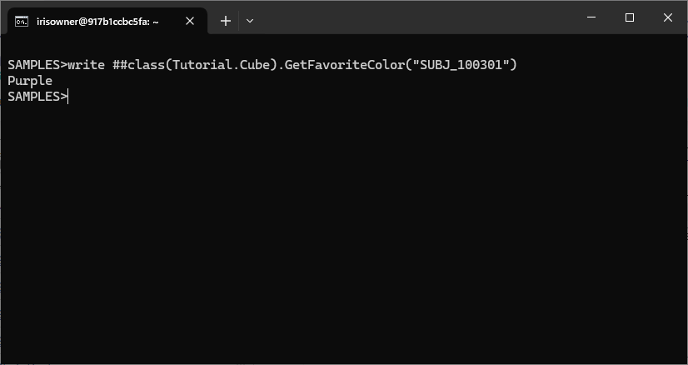The height and width of the screenshot is (365, 688).
Task: Click the closing parenthesis ending the command
Action: [x=514, y=65]
